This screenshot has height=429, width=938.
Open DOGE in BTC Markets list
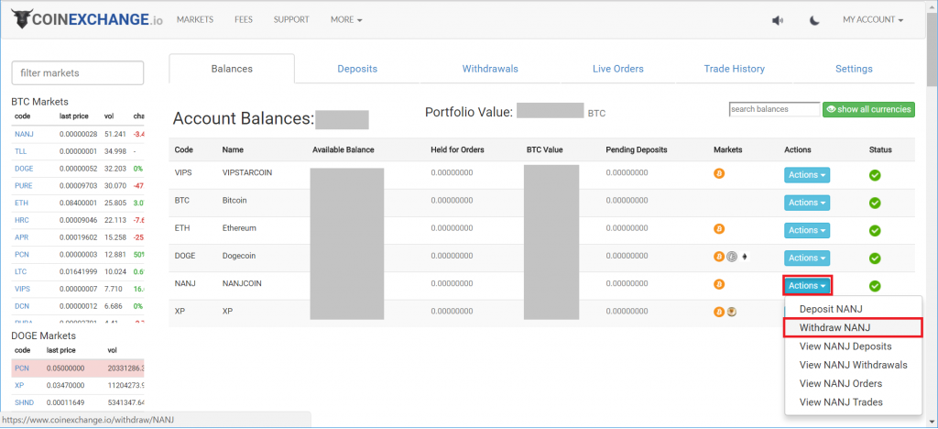24,169
